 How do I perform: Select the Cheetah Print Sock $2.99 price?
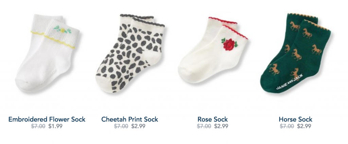coord(138,126)
